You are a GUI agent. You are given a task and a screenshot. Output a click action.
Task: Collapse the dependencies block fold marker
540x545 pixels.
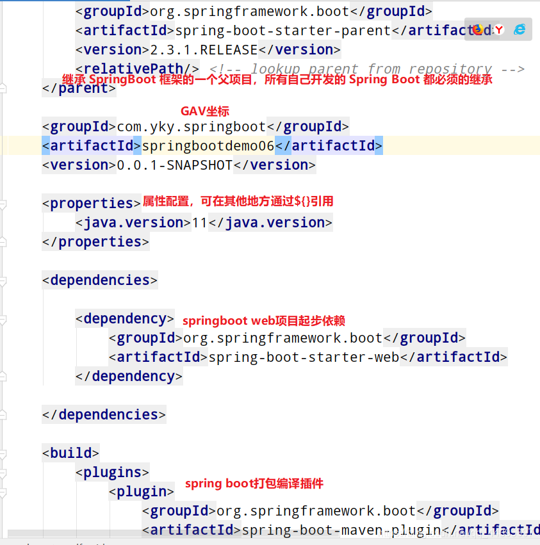pos(3,281)
